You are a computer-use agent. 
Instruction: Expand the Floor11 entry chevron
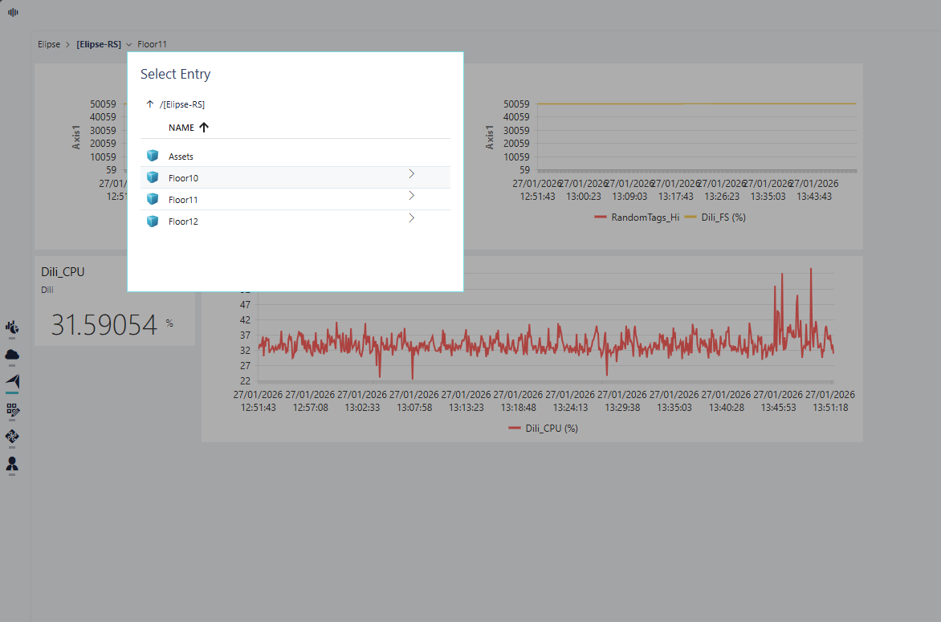pos(411,196)
